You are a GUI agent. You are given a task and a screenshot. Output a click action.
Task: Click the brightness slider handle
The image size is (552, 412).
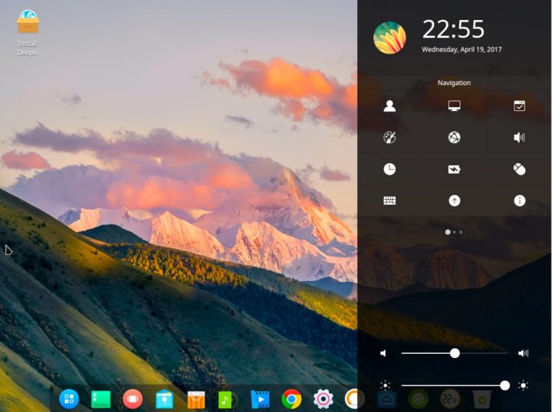click(504, 385)
